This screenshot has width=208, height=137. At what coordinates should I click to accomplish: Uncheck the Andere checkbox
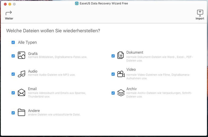[x=13, y=113]
